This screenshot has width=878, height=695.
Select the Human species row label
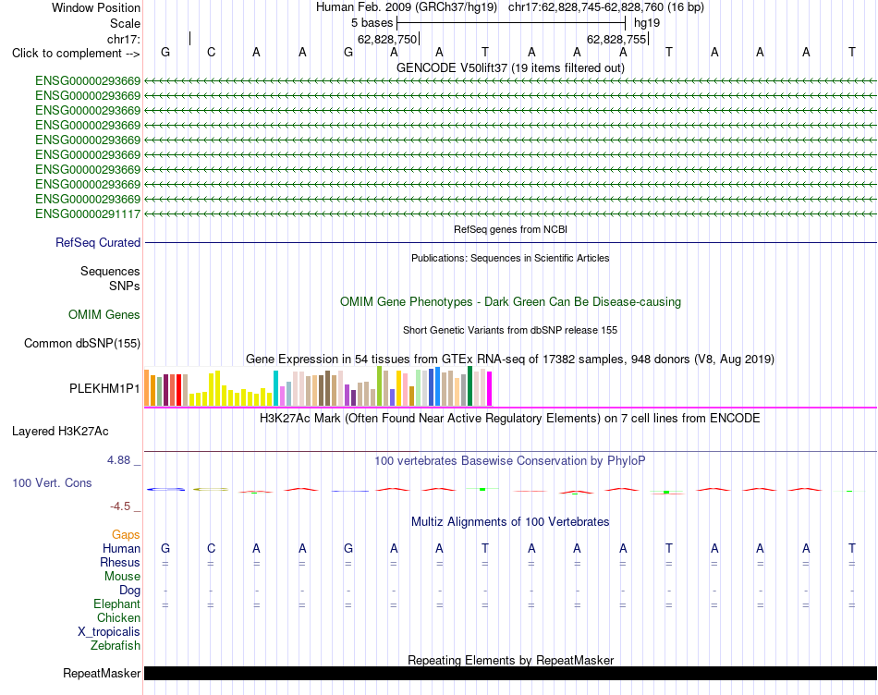121,549
